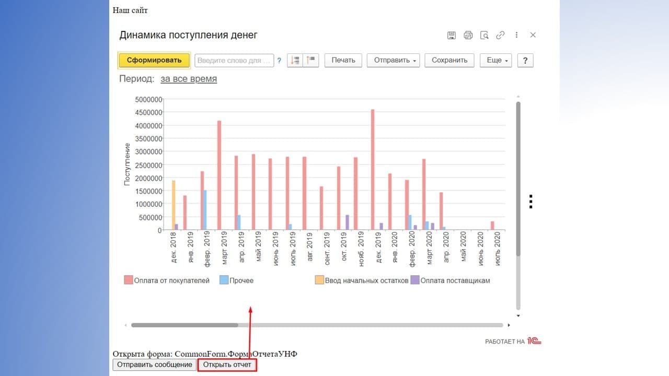Click the "Сохранить" button
The image size is (669, 376).
point(449,60)
